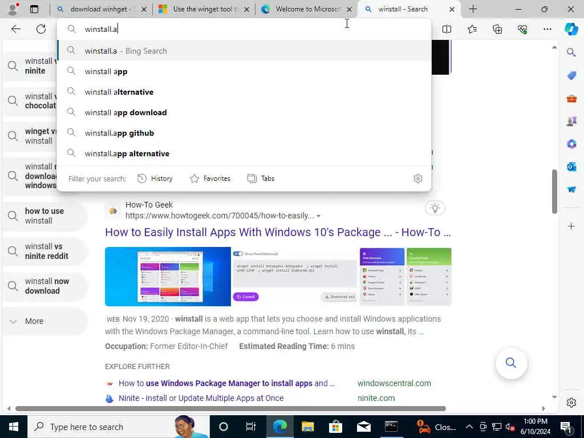Choose related search 'how to use winstall'
Screen dimensions: 584x438
[44, 216]
